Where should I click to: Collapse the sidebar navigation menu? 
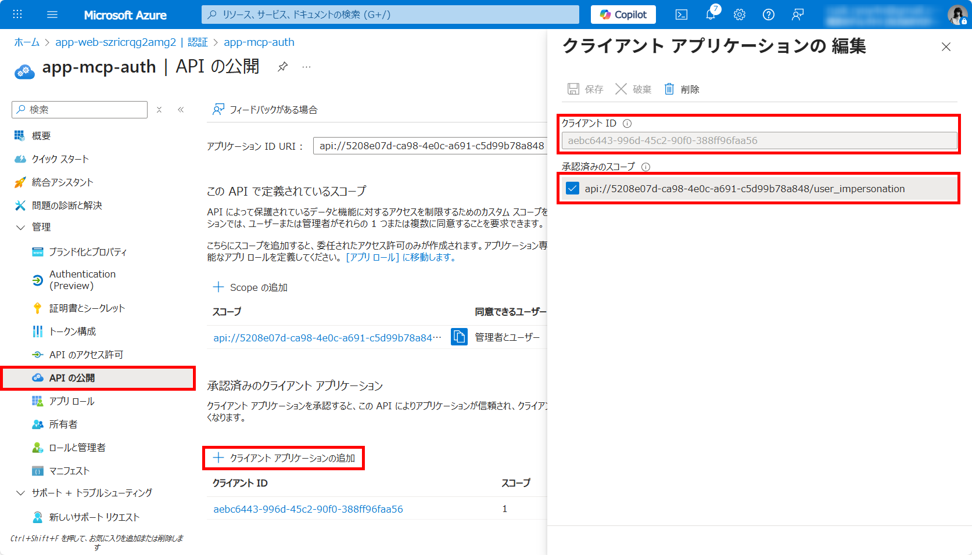coord(181,110)
